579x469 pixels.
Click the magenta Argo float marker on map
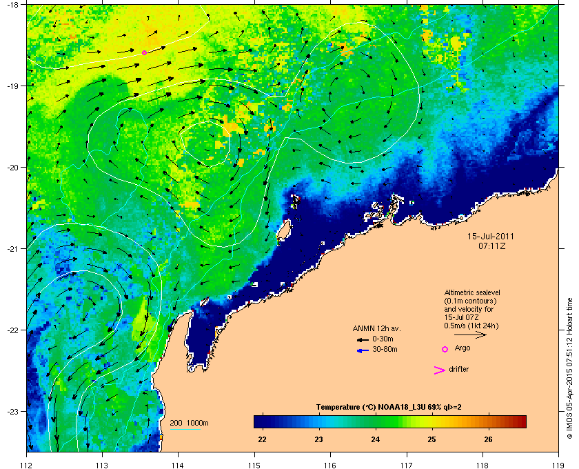point(144,53)
